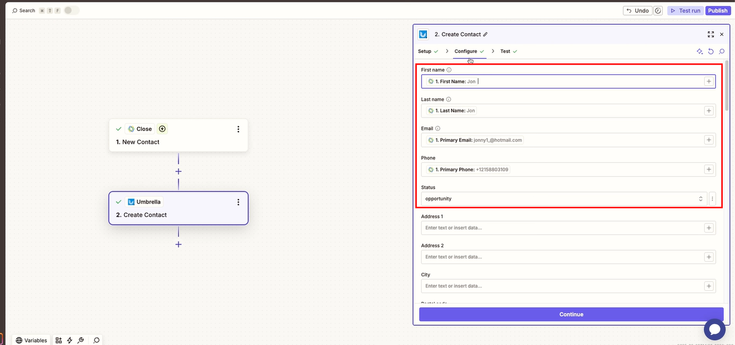Show Email field info icon
This screenshot has width=735, height=345.
pyautogui.click(x=437, y=129)
